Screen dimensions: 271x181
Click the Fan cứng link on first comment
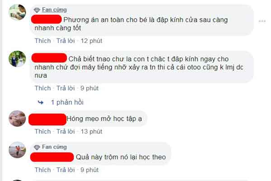click(54, 10)
